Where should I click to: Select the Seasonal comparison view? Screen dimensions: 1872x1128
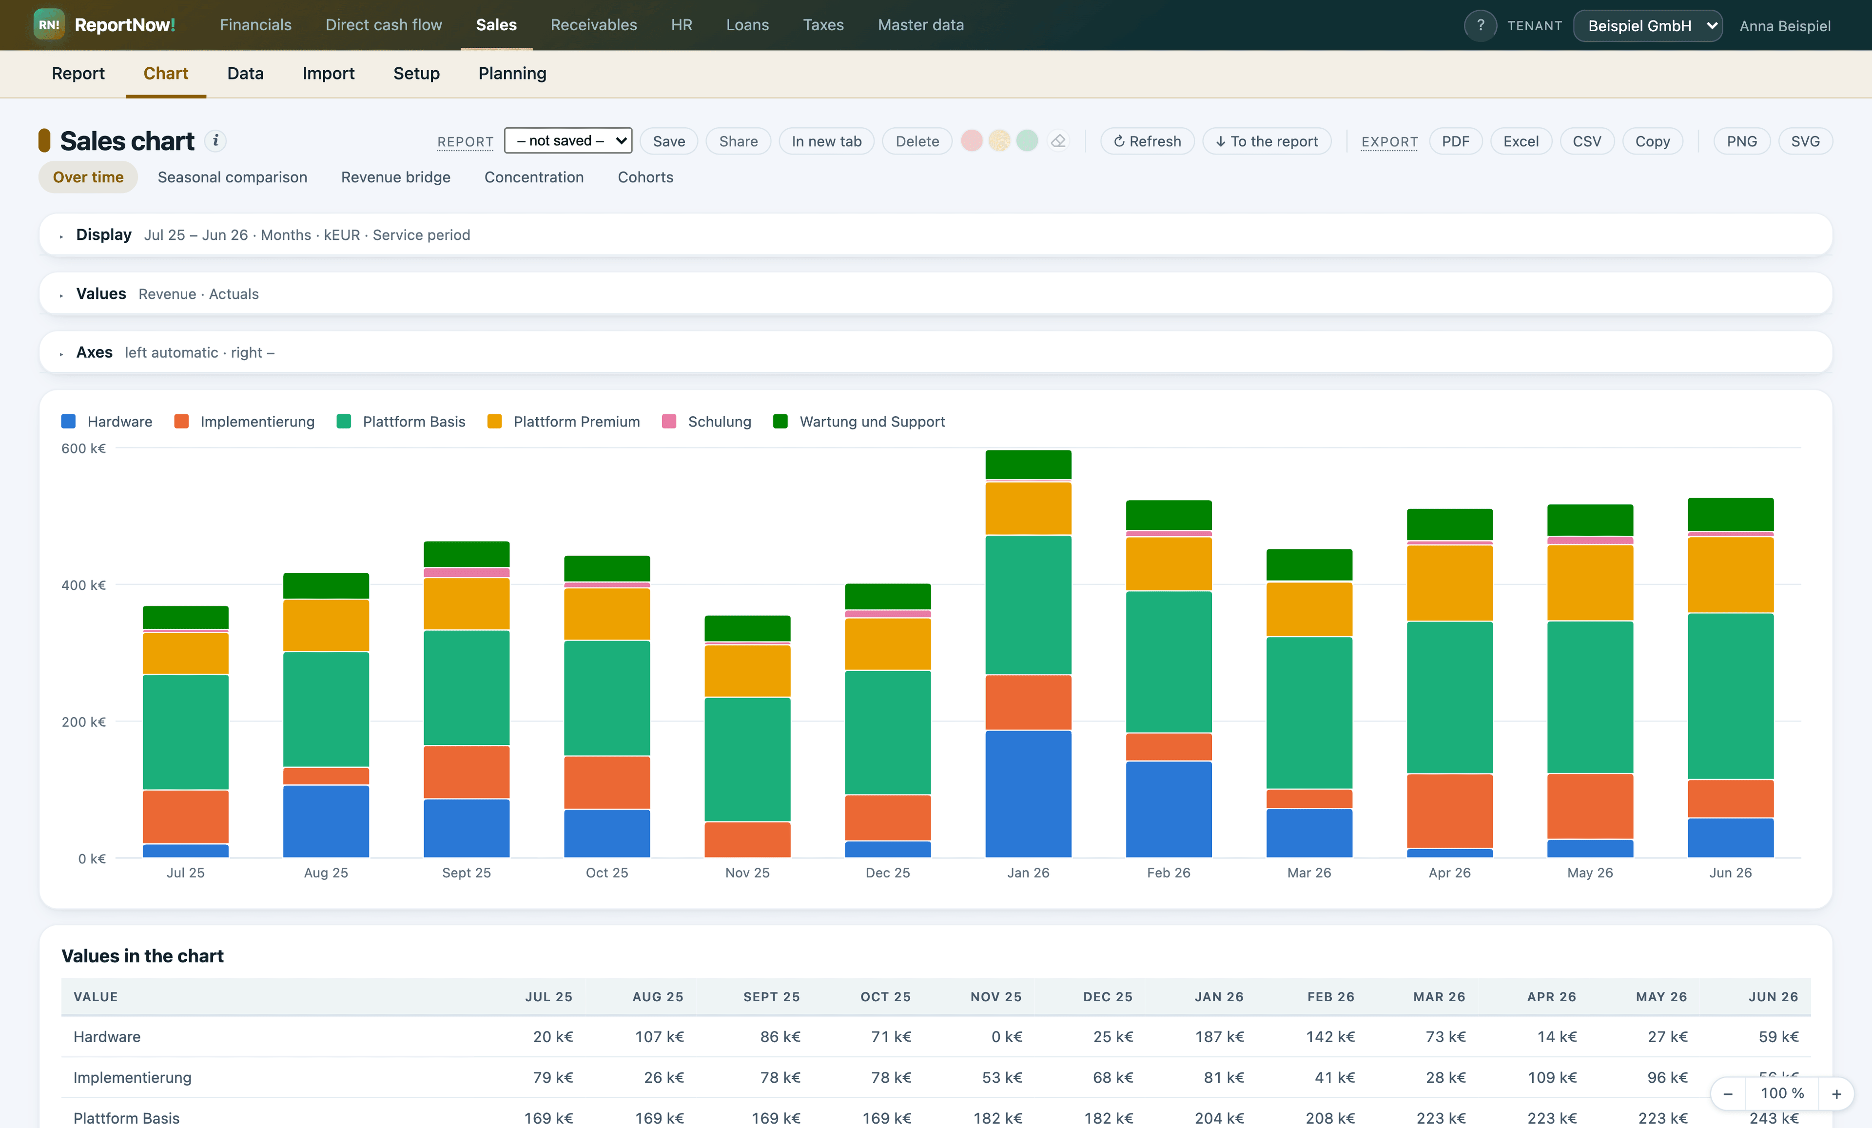[x=233, y=177]
